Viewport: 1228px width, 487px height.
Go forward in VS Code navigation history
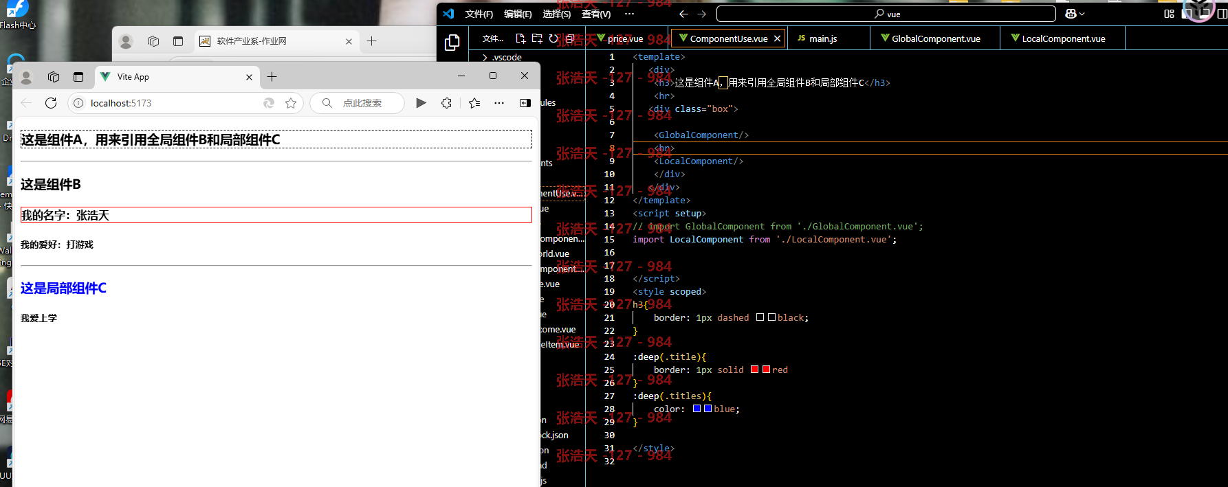[701, 14]
